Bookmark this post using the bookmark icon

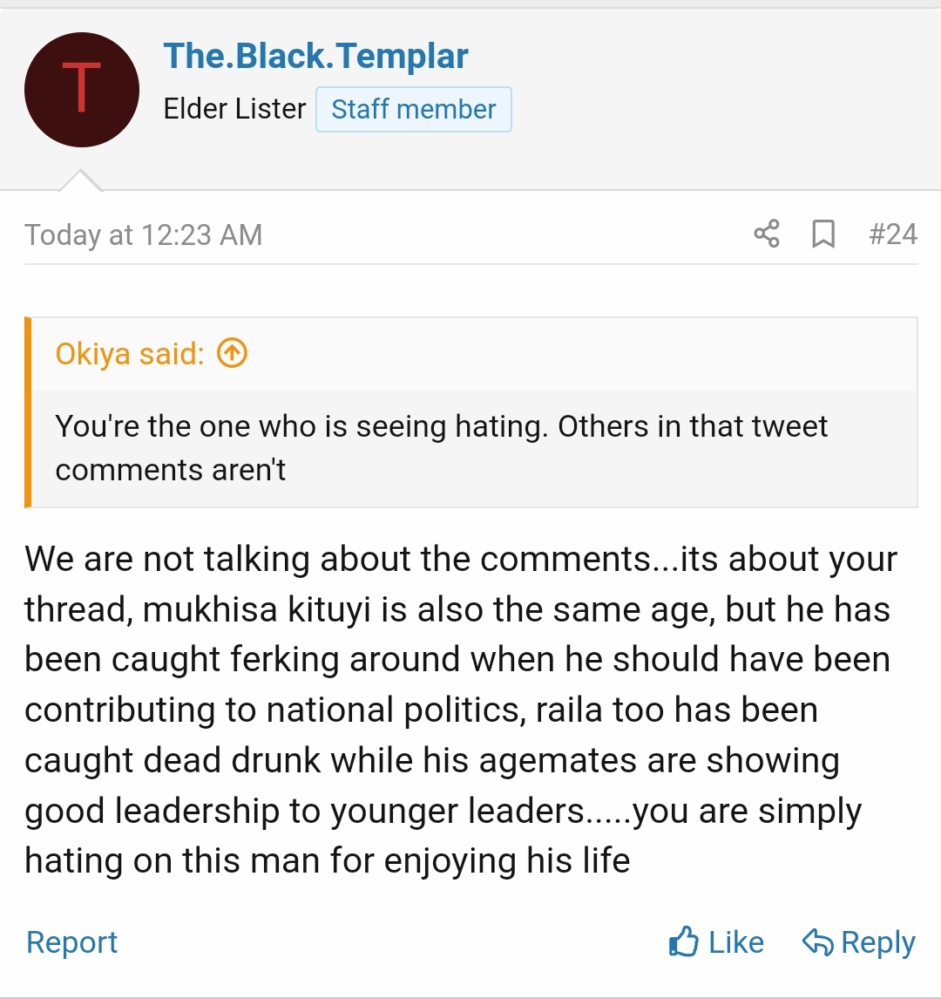pyautogui.click(x=823, y=234)
